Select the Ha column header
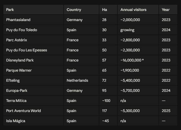Screen dimensions: 181x130 click(108, 10)
